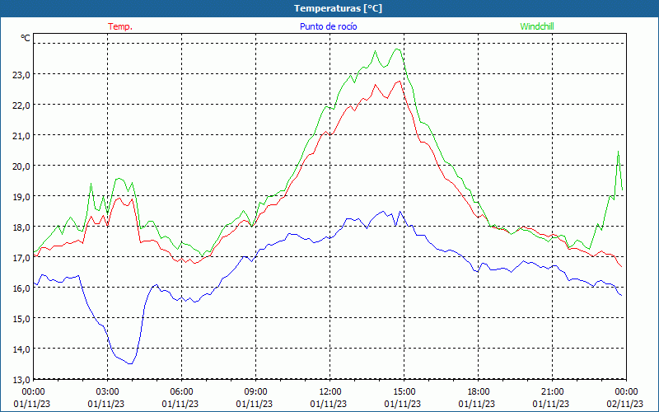Click the 16,0 y-axis value
The height and width of the screenshot is (412, 659).
point(21,288)
